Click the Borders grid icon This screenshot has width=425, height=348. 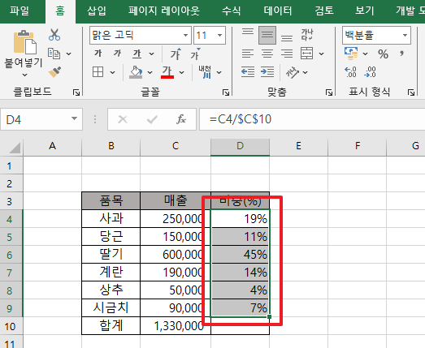(98, 72)
